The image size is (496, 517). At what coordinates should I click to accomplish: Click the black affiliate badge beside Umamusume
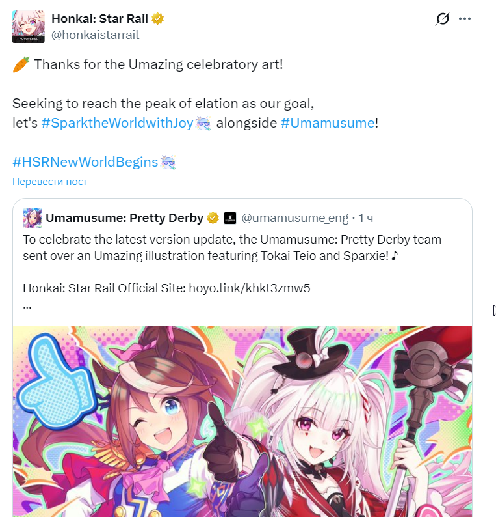(229, 218)
